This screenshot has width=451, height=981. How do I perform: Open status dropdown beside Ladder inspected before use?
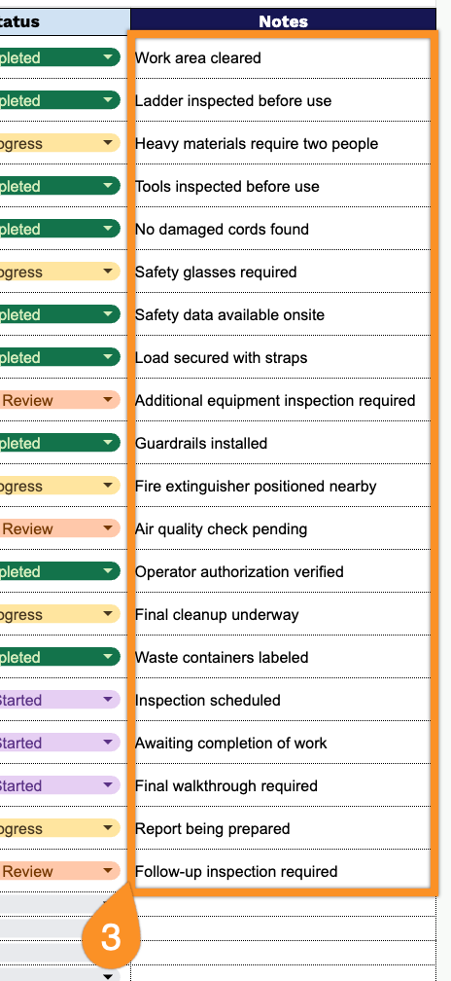[108, 100]
